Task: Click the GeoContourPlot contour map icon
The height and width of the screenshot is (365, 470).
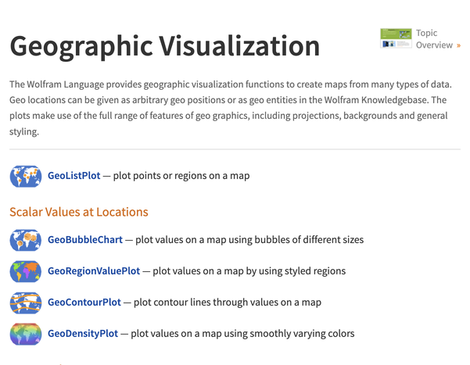Action: [26, 302]
